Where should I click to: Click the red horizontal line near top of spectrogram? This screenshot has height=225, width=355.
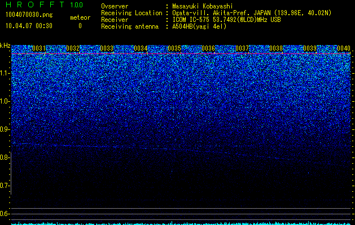tap(181, 53)
